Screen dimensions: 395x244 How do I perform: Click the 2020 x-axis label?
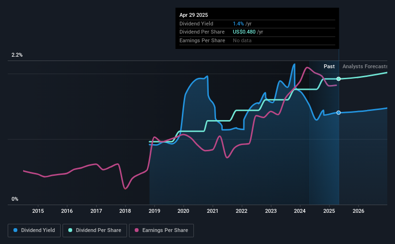[183, 211]
